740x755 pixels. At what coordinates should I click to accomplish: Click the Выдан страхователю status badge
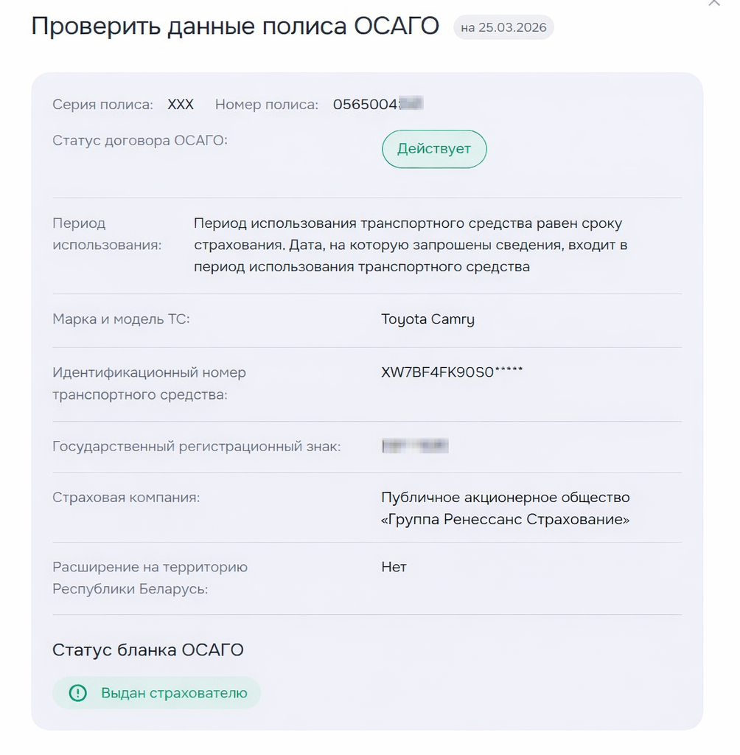[156, 692]
